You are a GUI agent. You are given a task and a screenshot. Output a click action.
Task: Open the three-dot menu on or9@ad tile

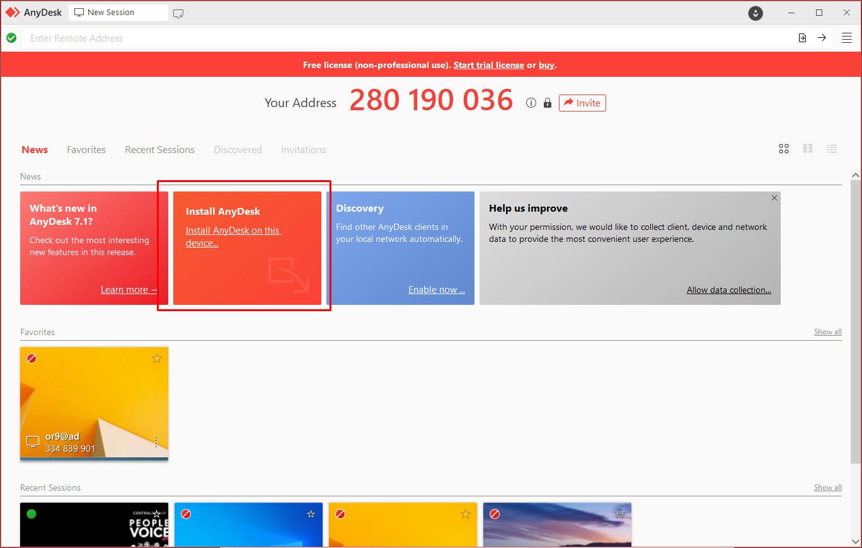pyautogui.click(x=156, y=441)
